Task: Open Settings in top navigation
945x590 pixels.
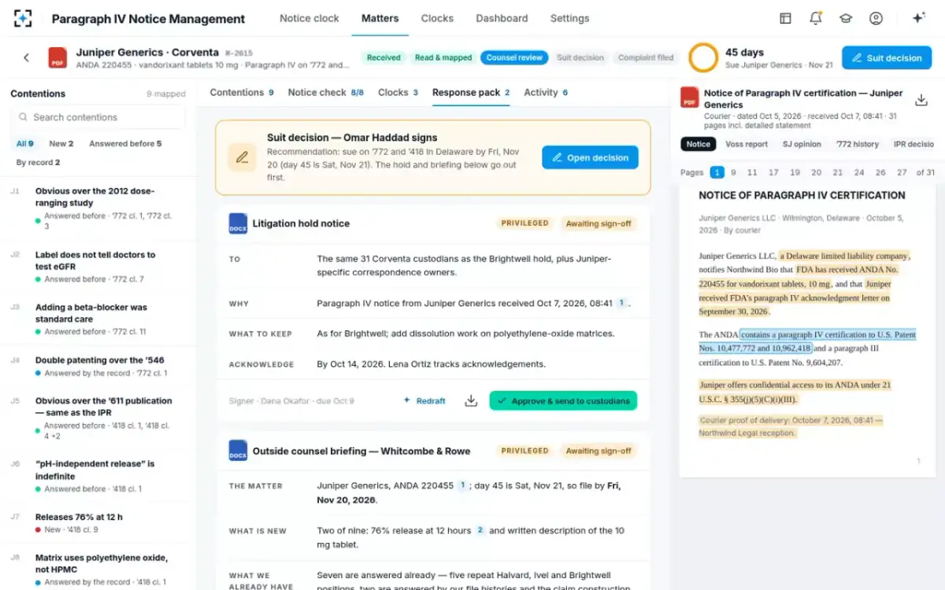Action: 569,18
